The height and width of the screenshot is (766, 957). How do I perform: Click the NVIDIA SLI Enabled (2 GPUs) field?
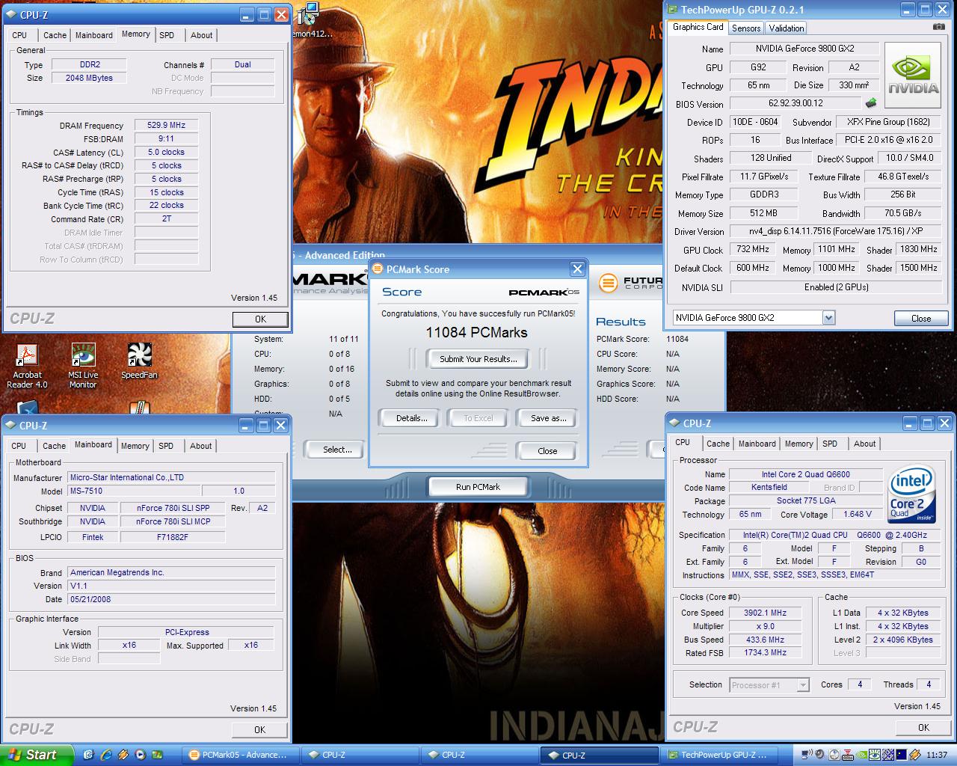834,287
